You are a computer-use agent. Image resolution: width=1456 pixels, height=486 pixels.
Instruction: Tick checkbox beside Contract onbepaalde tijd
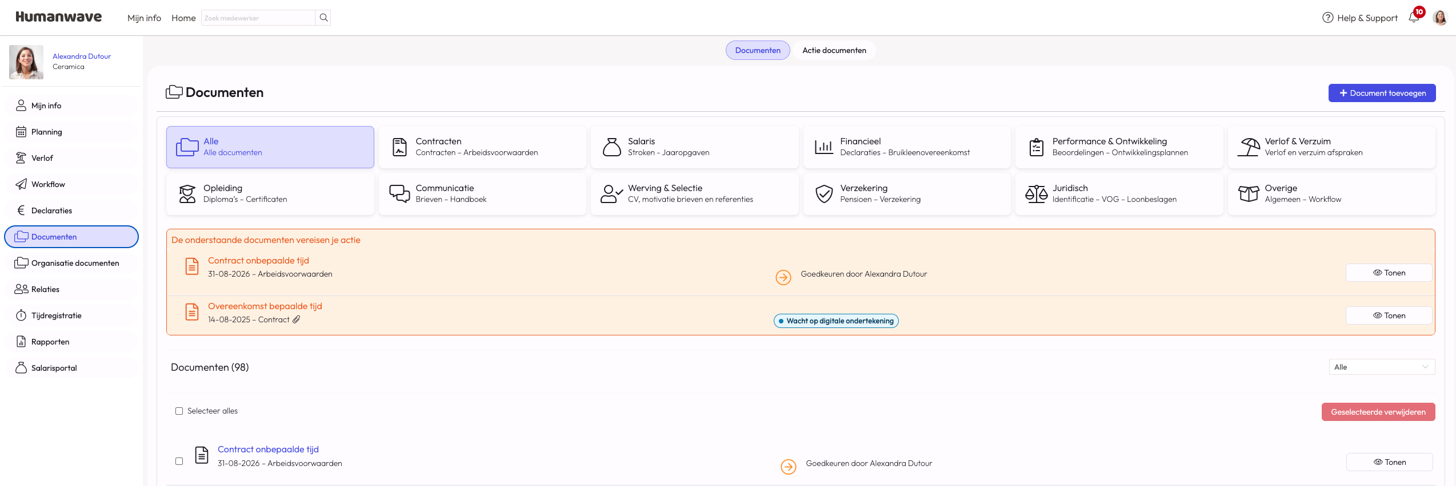[179, 461]
